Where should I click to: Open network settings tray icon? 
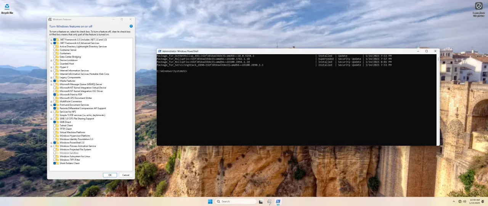(x=460, y=201)
